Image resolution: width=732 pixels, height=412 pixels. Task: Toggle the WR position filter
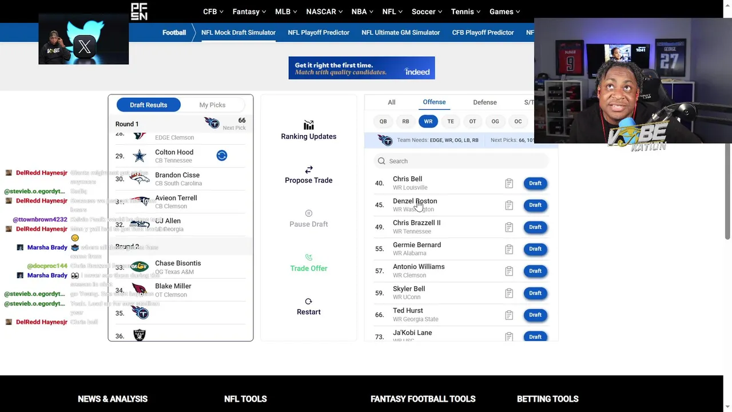click(428, 121)
